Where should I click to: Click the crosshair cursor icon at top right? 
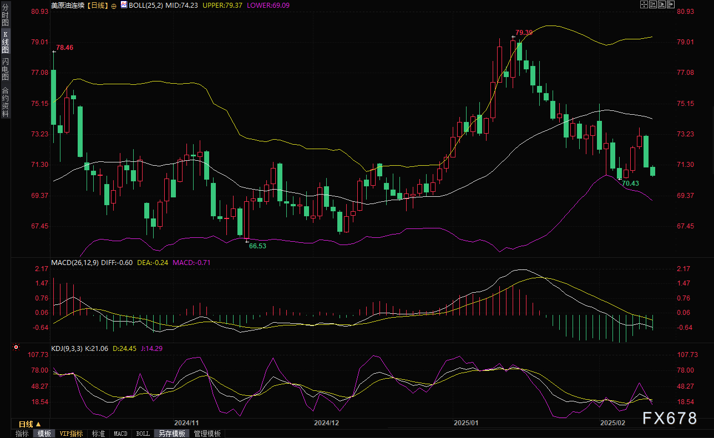pos(644,5)
